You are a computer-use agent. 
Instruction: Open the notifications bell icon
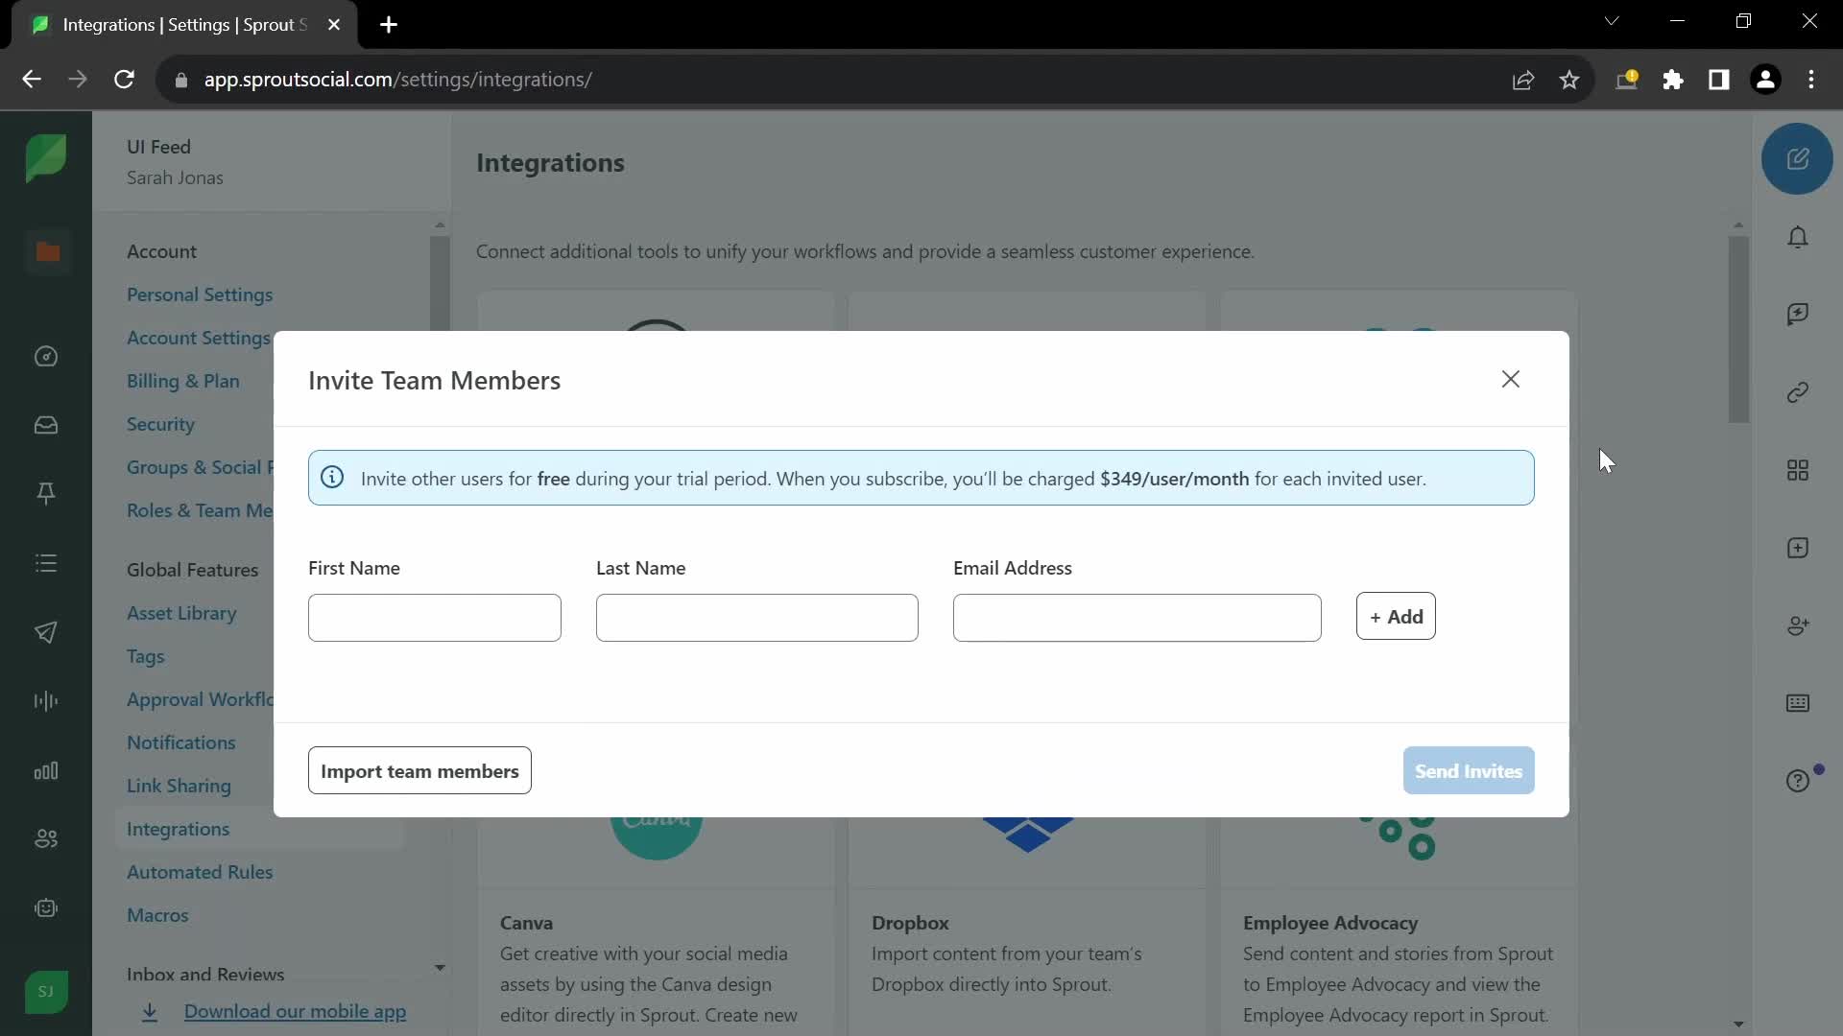(x=1799, y=237)
